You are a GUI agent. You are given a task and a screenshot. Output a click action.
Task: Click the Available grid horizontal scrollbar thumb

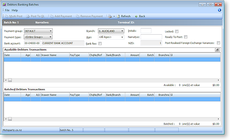tap(10, 80)
